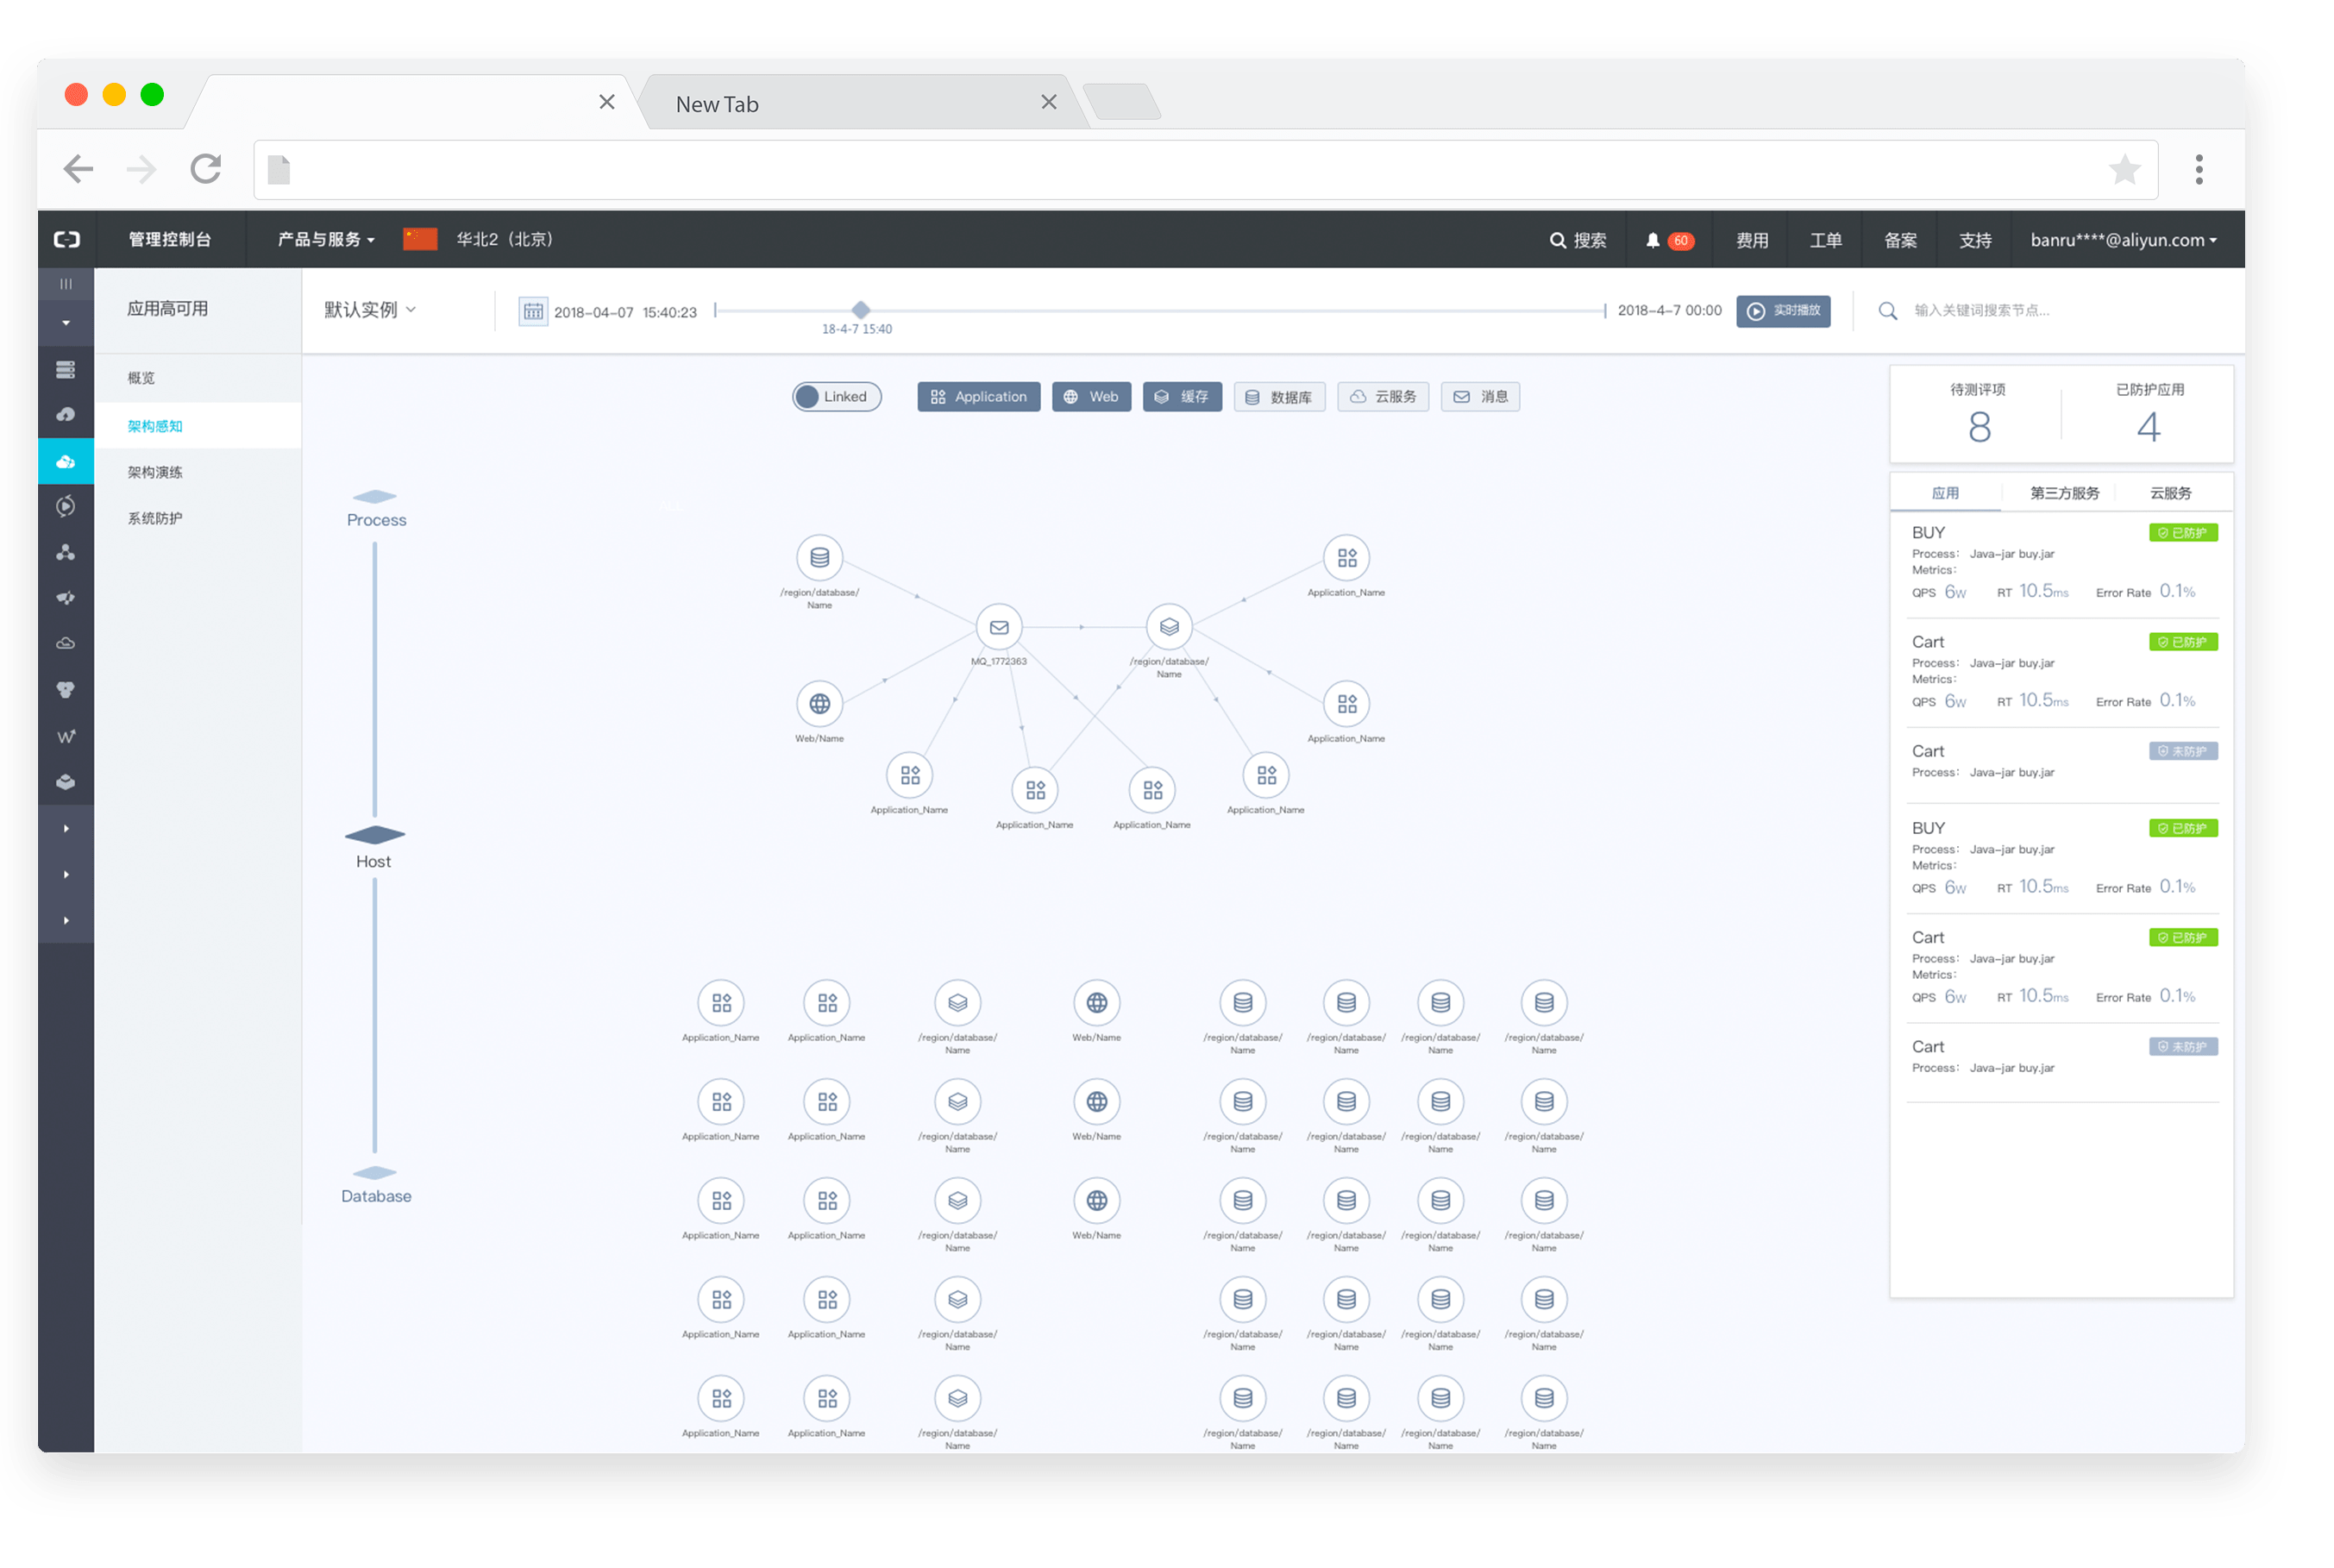
Task: Open the cluster nodes icon in left sidebar
Action: point(66,553)
